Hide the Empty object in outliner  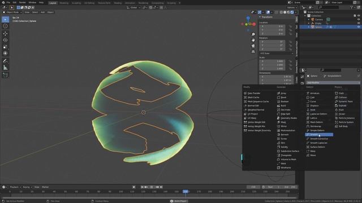[359, 23]
